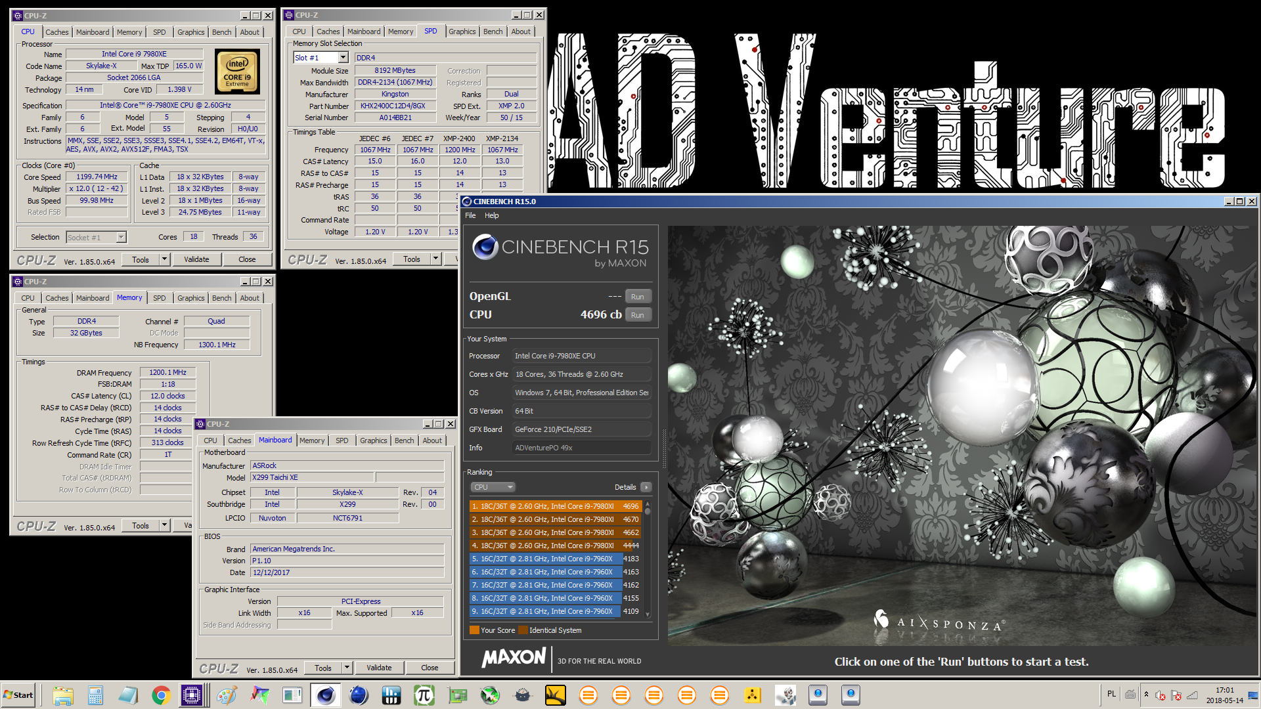Click the Show Desktop button by the clock
The height and width of the screenshot is (709, 1261).
pyautogui.click(x=1254, y=695)
